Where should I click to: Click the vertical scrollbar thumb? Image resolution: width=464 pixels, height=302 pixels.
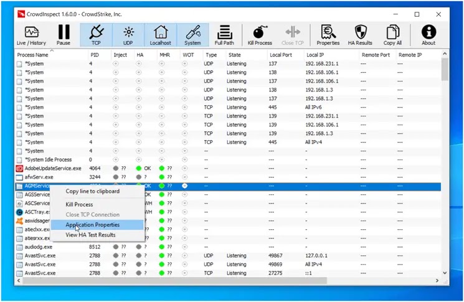click(x=445, y=69)
